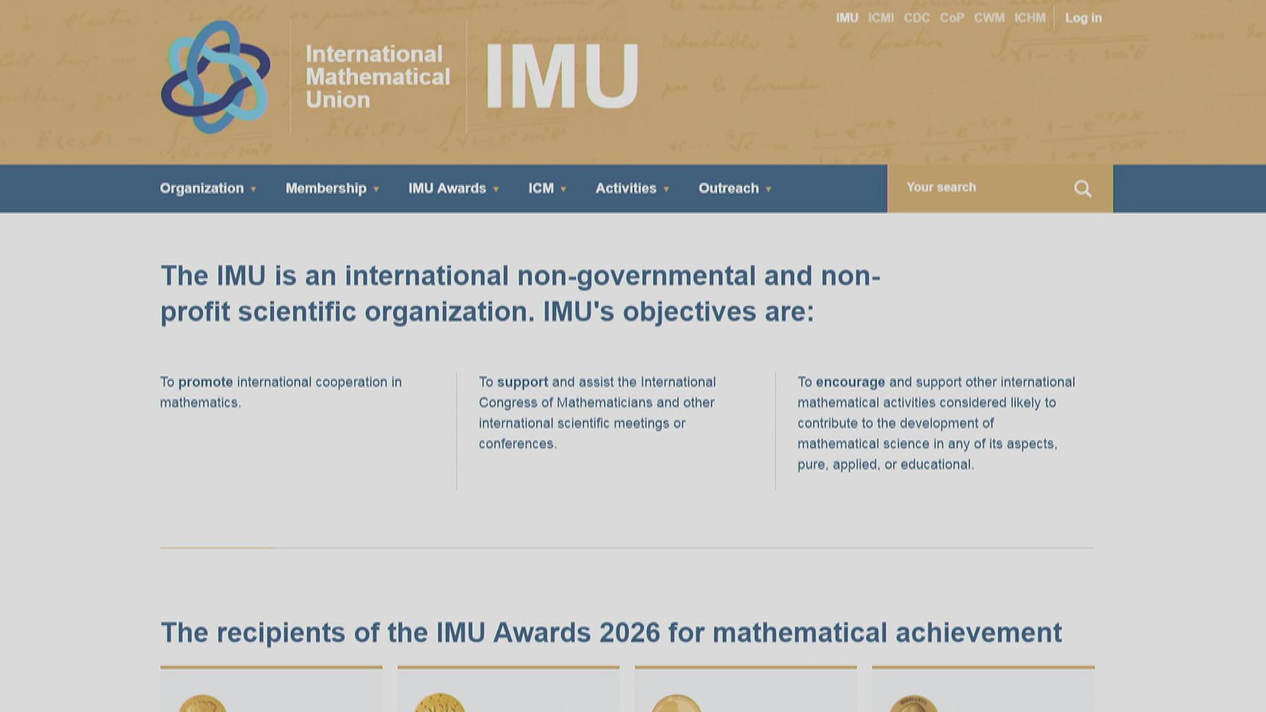This screenshot has height=712, width=1266.
Task: Click the IMU objectives heading
Action: 520,294
